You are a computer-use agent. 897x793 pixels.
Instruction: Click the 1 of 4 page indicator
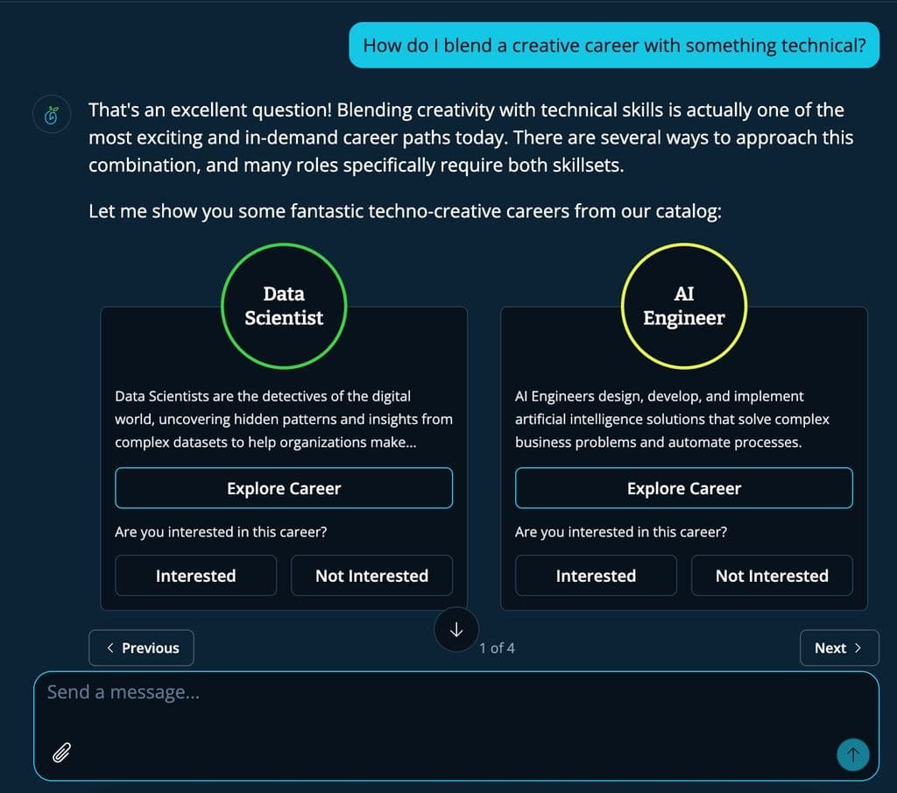498,648
